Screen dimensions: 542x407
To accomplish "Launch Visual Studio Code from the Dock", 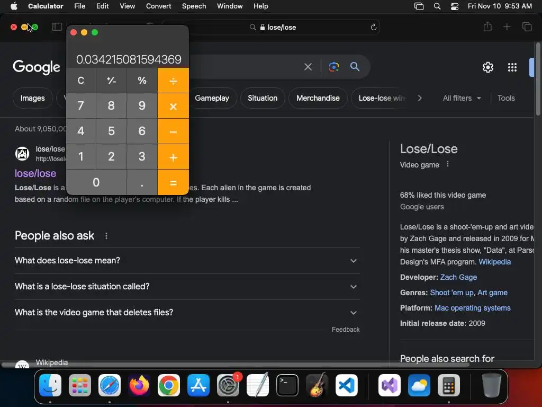I will 346,385.
